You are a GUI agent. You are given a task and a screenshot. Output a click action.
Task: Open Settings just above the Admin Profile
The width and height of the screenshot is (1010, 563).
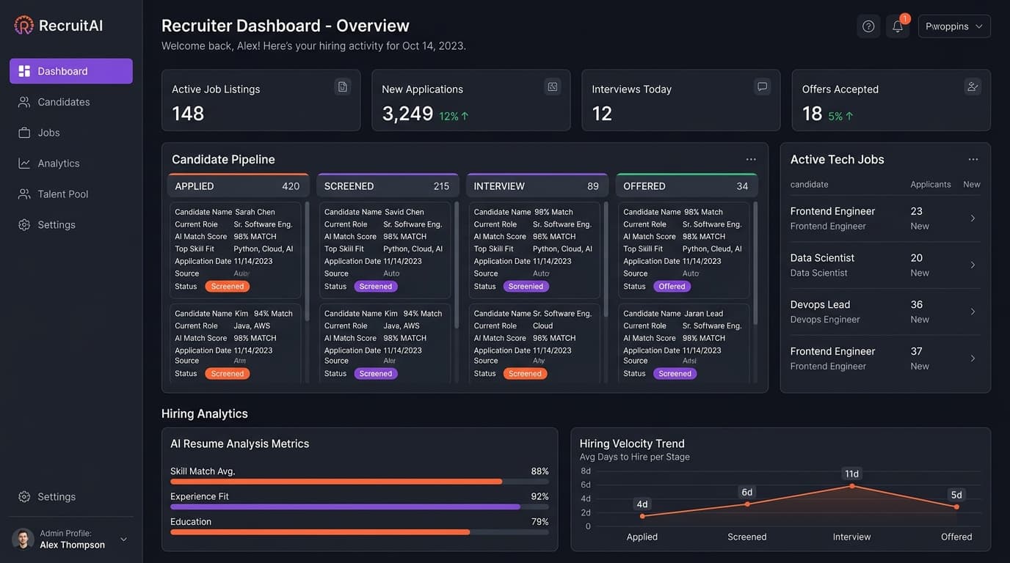(71, 497)
